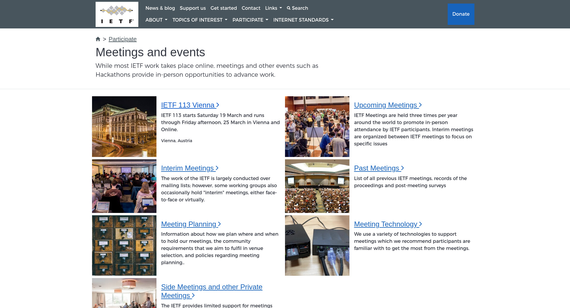Screen dimensions: 570x308
Task: Open the Past Meetings link
Action: [379, 168]
